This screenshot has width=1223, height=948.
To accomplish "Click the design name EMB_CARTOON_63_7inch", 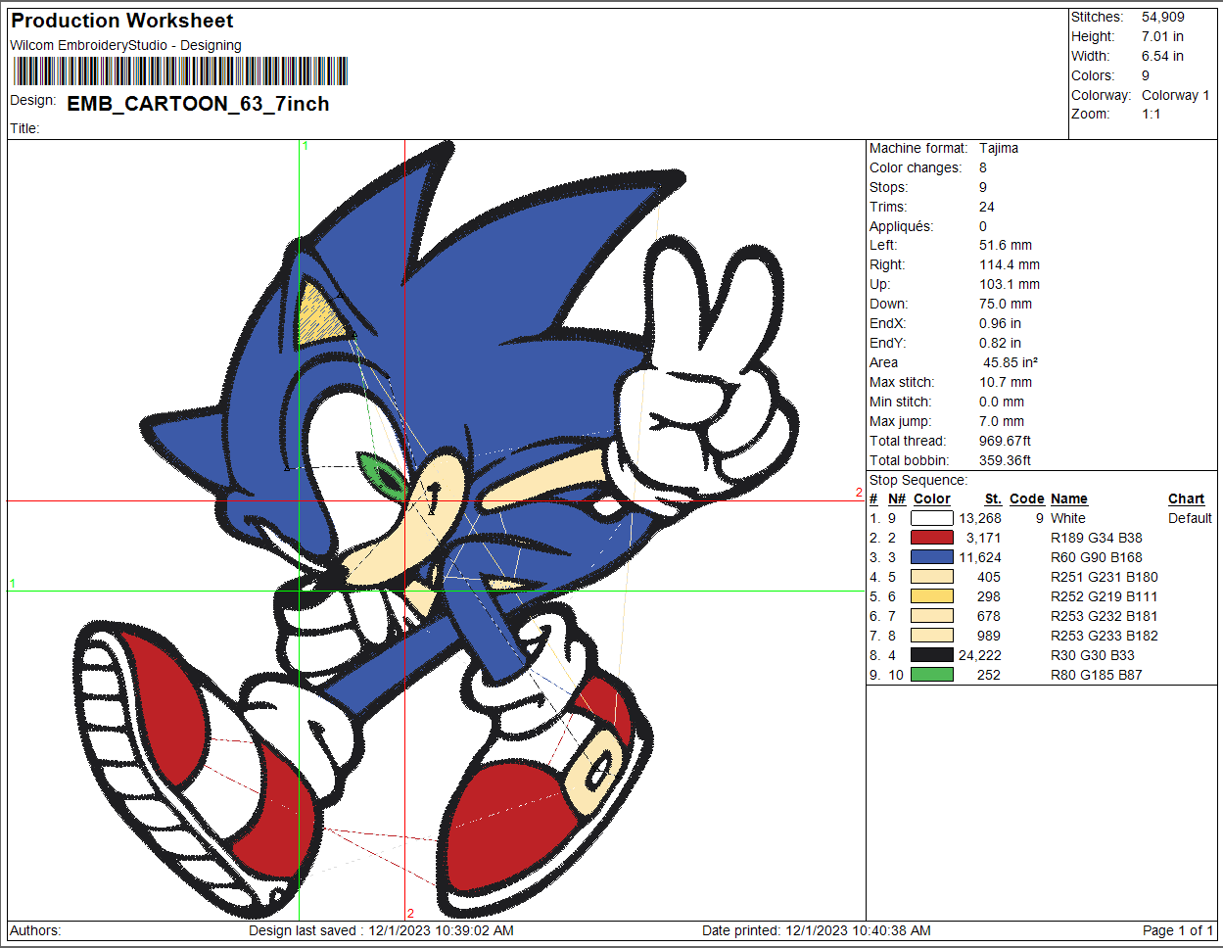I will 198,104.
